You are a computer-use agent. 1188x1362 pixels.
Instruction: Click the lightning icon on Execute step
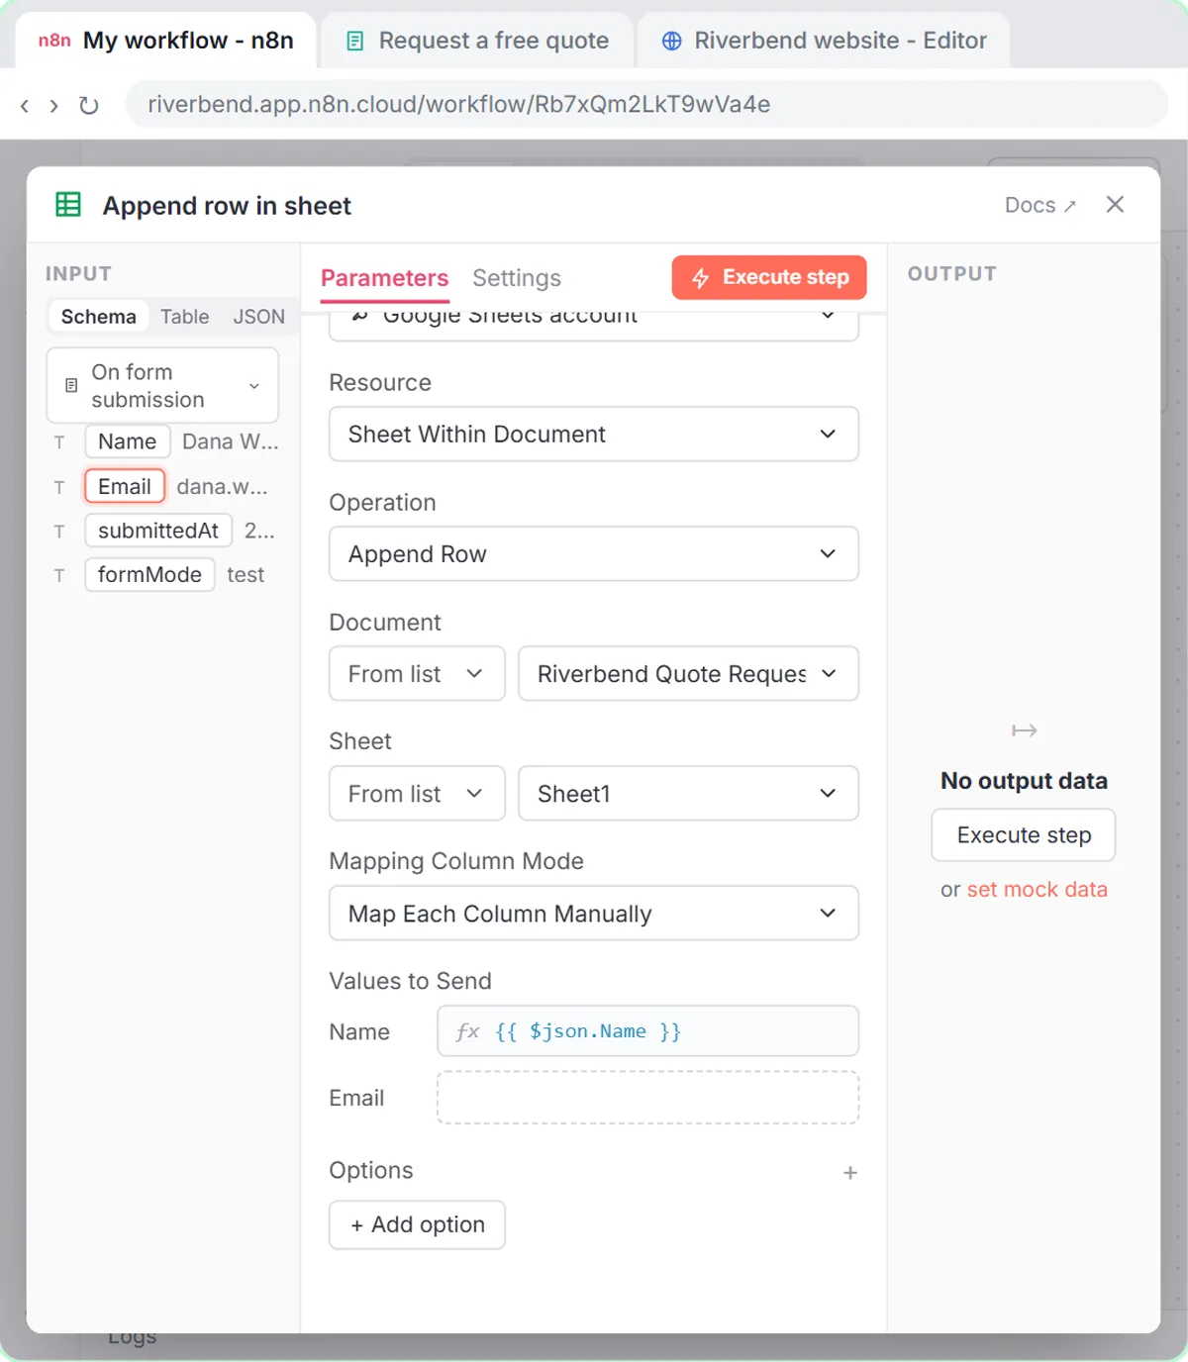click(700, 278)
